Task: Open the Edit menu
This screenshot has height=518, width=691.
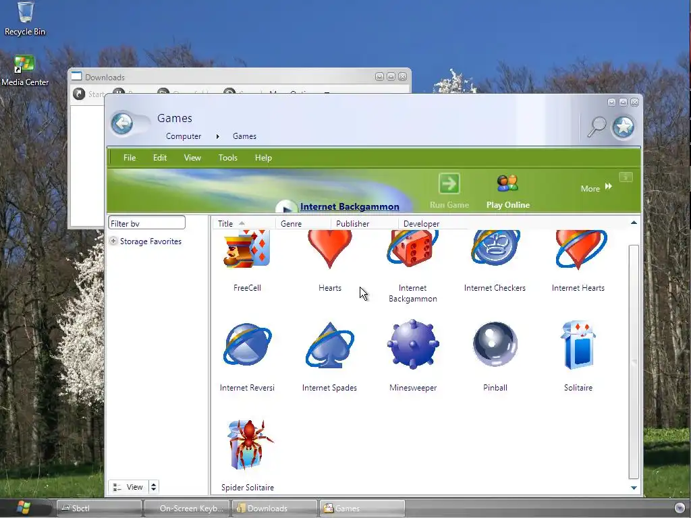Action: (x=159, y=158)
